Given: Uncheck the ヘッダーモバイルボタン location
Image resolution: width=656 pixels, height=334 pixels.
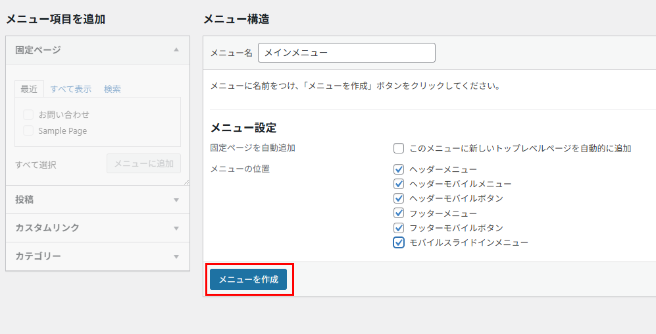Looking at the screenshot, I should click(399, 198).
